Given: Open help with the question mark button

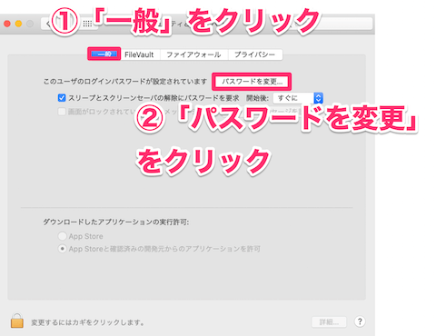Looking at the screenshot, I should pyautogui.click(x=360, y=321).
